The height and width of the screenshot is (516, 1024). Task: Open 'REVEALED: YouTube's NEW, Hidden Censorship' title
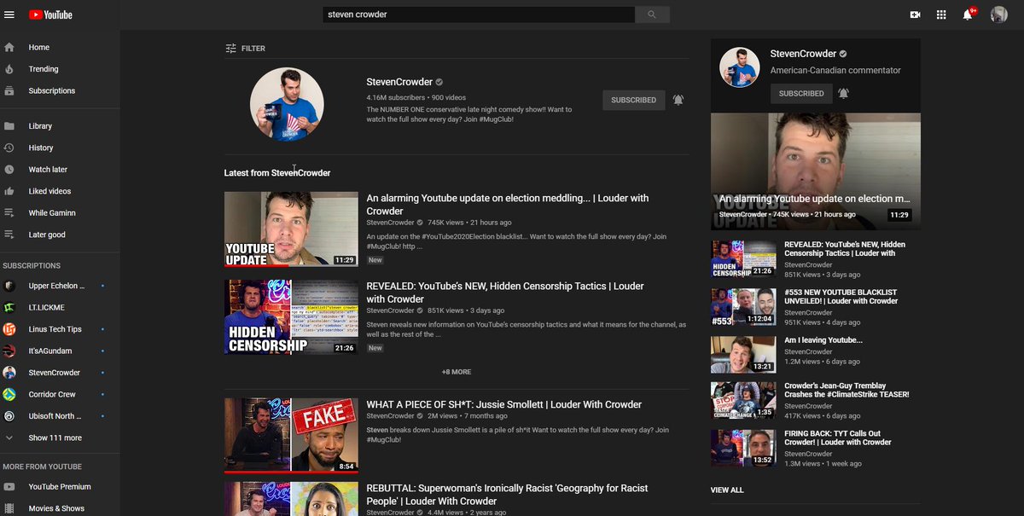point(505,293)
